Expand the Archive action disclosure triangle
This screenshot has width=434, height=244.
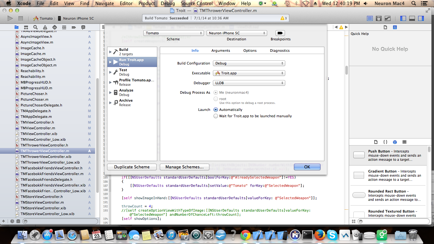(110, 103)
